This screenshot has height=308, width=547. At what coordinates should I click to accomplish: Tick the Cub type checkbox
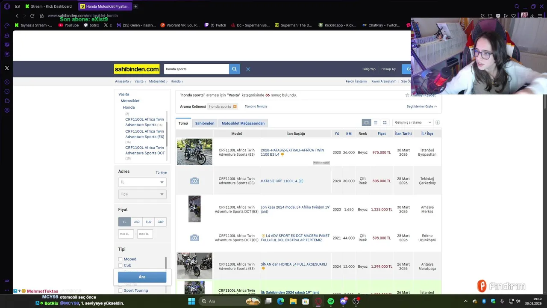[x=120, y=266]
